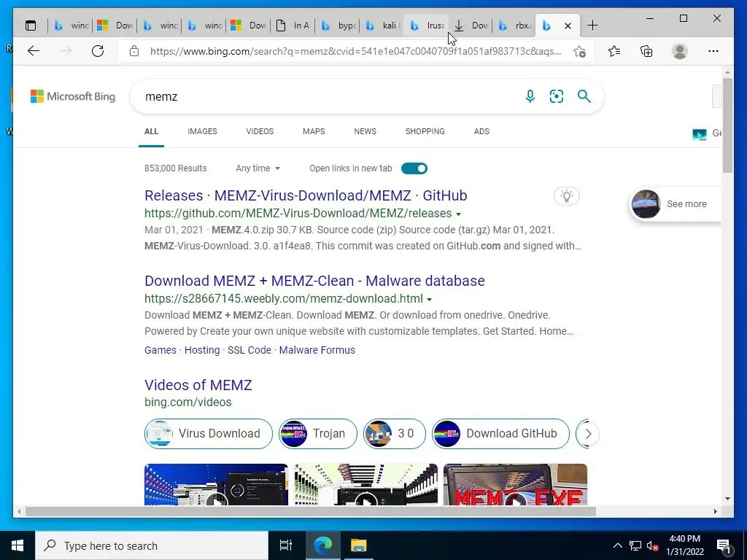Switch to the In A browser tab
Screen dimensions: 747x560
click(293, 26)
